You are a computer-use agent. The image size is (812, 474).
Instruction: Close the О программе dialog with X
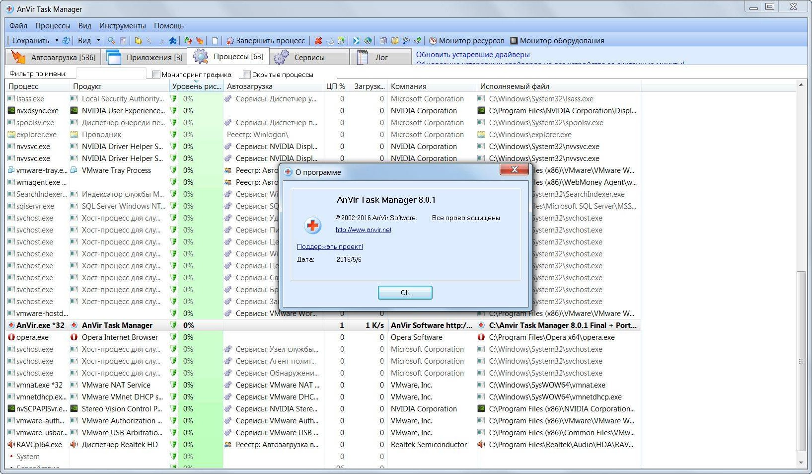tap(515, 170)
